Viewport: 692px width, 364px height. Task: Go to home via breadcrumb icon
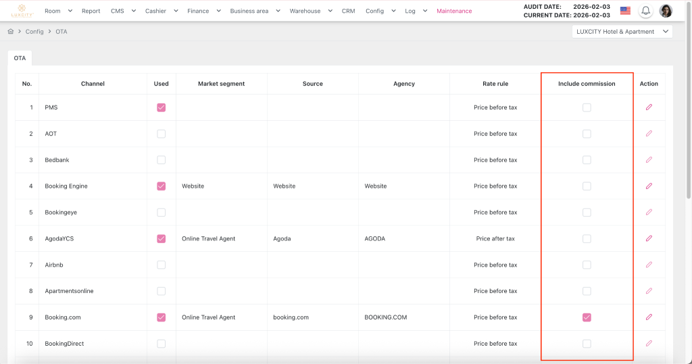click(x=11, y=32)
